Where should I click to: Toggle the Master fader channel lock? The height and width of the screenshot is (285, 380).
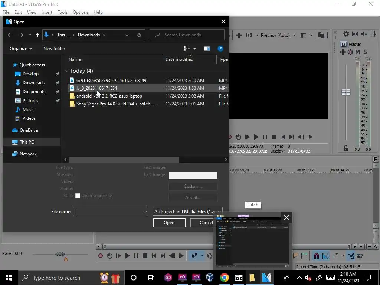pos(346,148)
